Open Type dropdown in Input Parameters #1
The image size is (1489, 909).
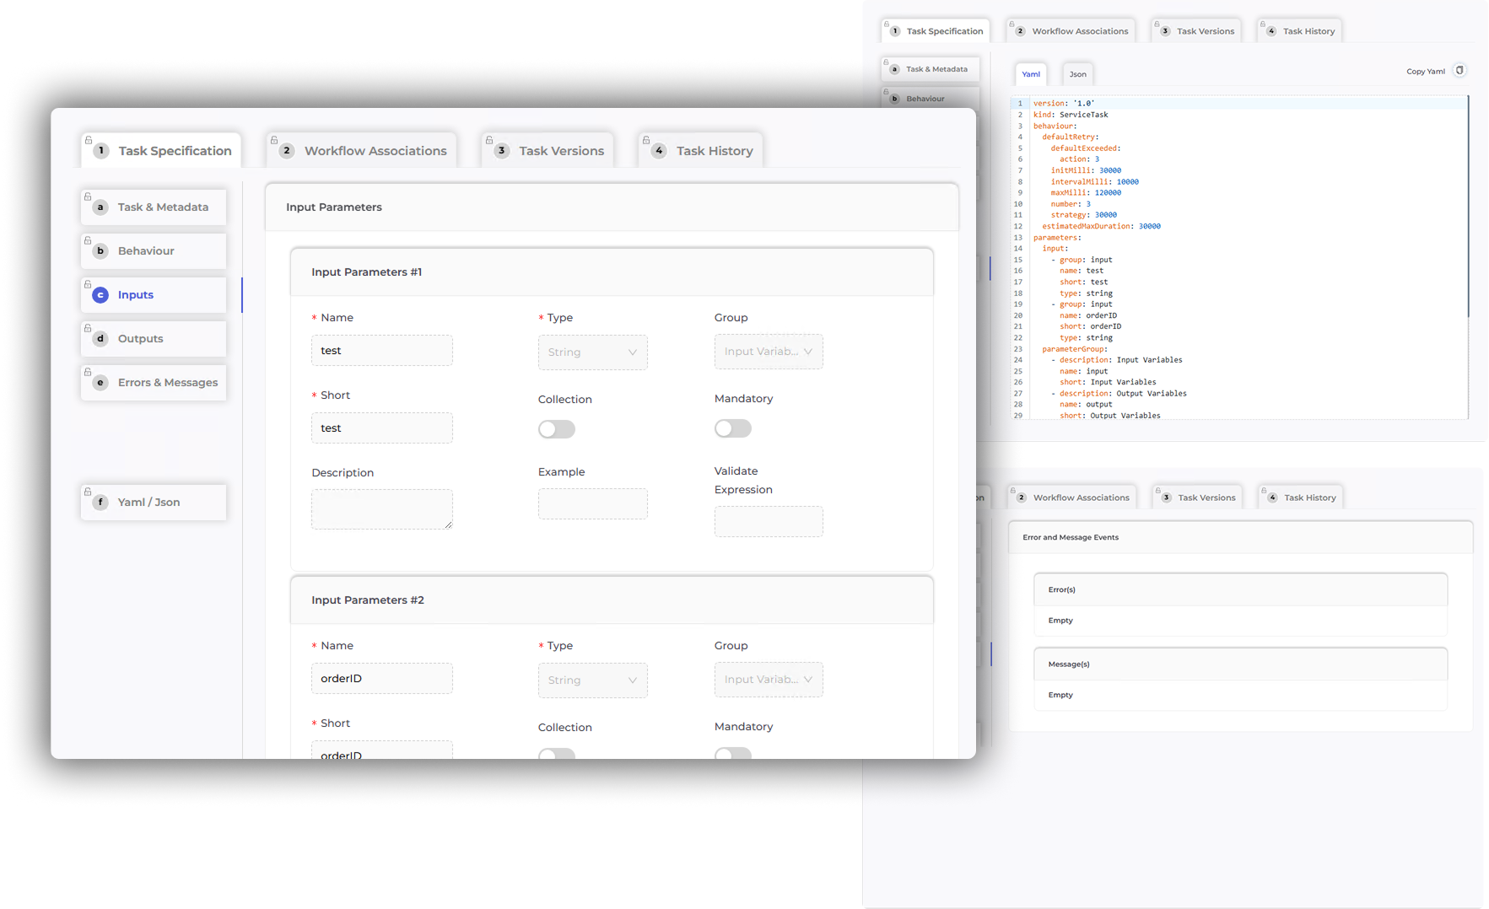[x=592, y=352]
